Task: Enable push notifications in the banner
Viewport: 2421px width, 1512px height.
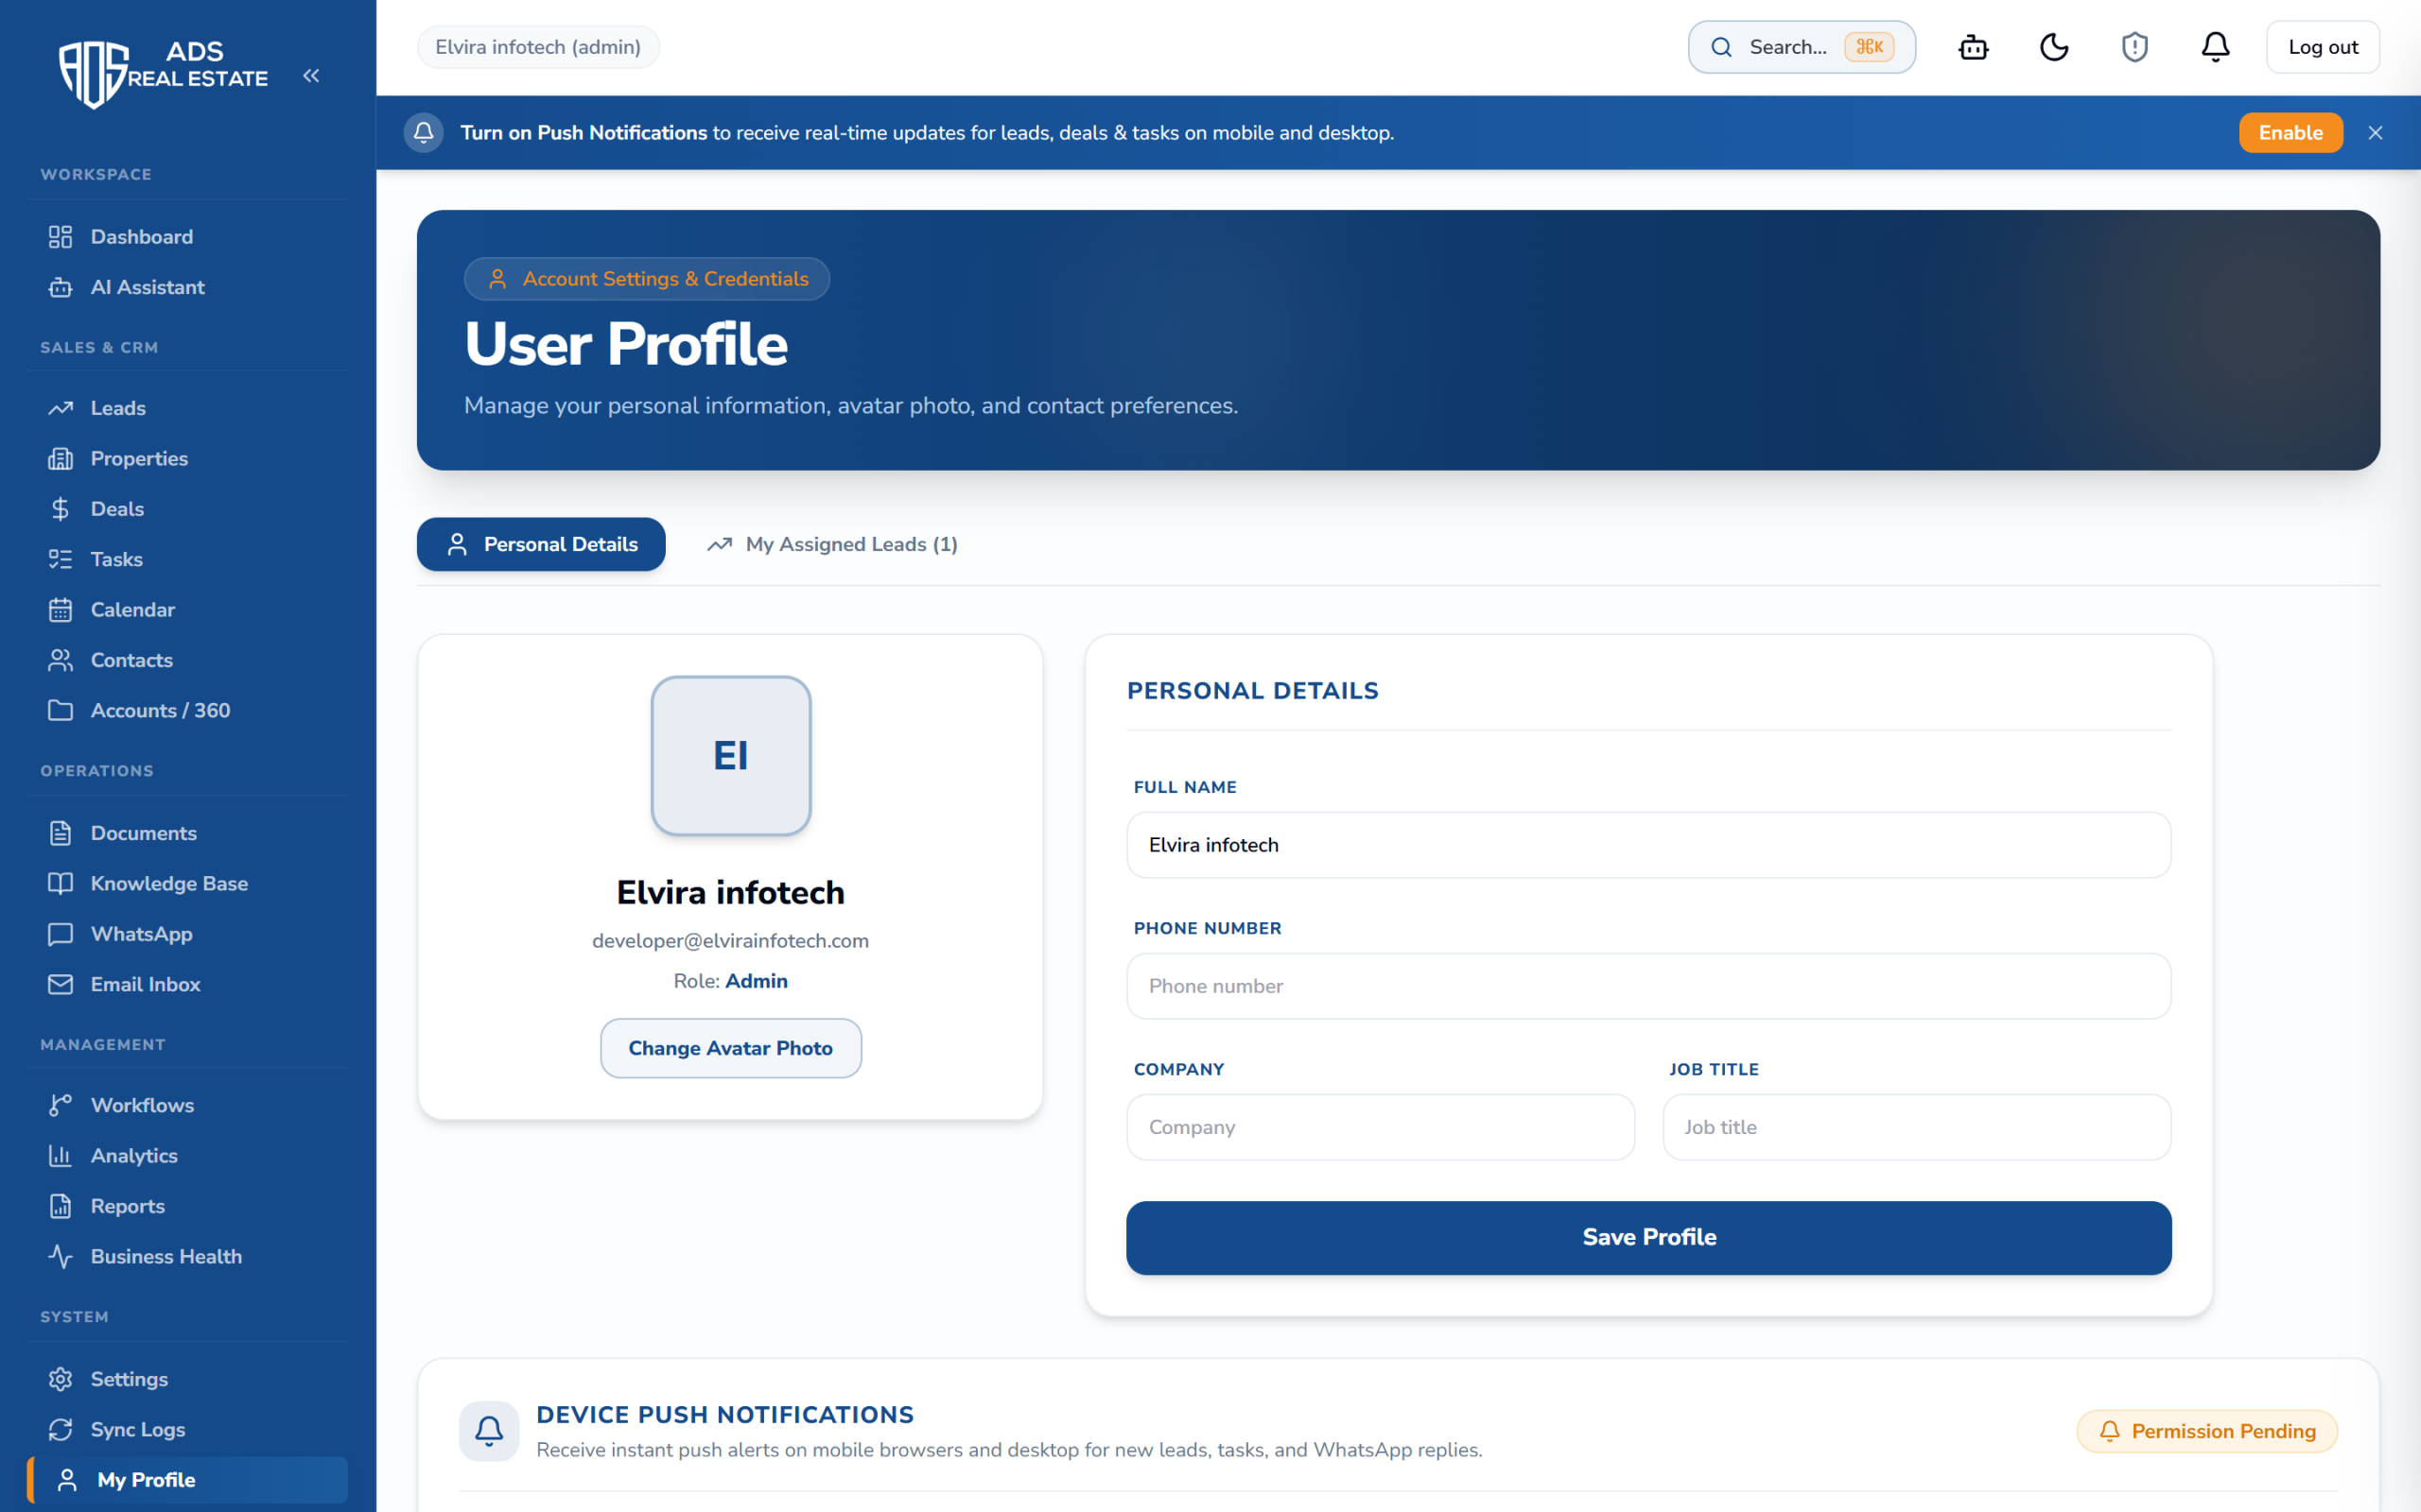Action: 2290,133
